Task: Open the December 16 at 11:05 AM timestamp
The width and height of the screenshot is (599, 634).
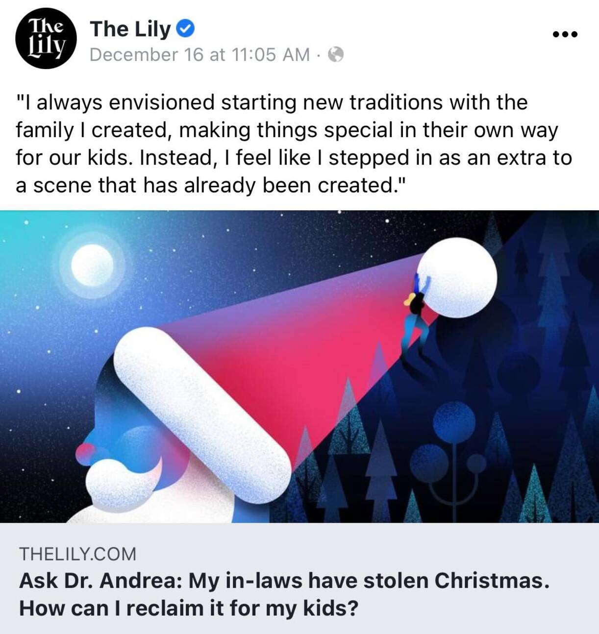Action: coord(200,54)
